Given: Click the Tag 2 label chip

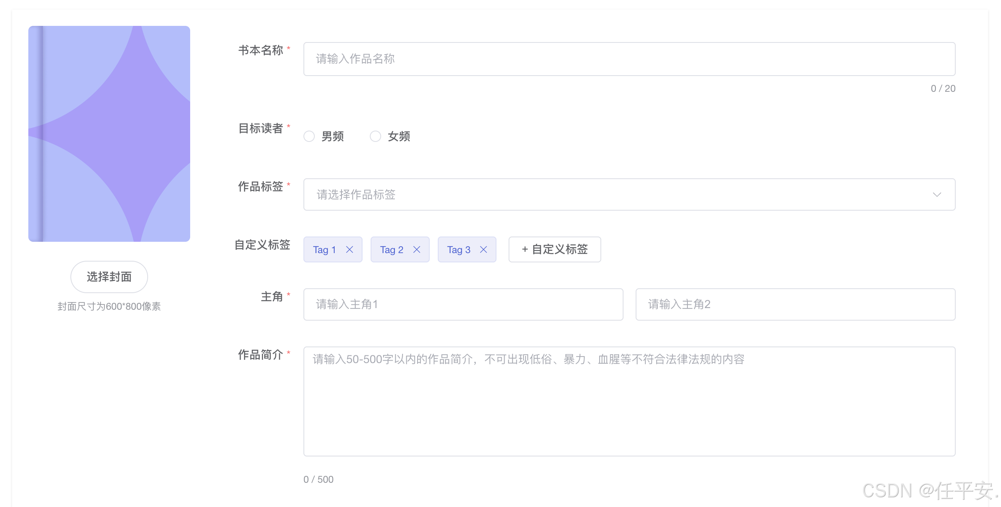Looking at the screenshot, I should coord(392,250).
